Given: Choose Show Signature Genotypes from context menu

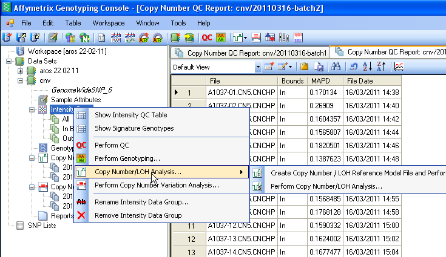Looking at the screenshot, I should click(x=161, y=128).
